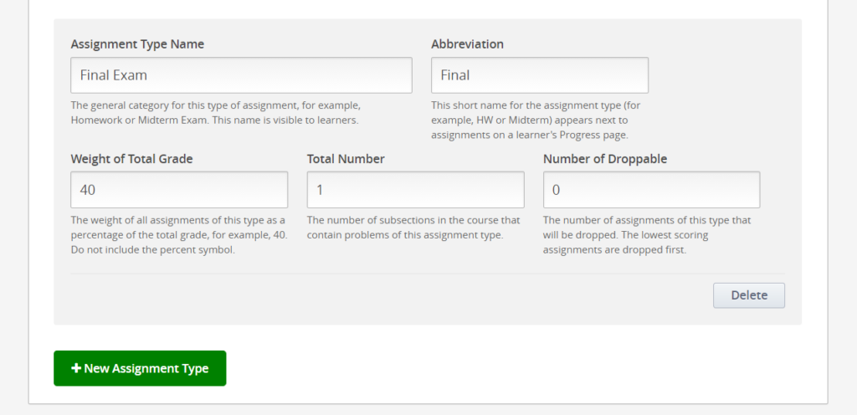Screen dimensions: 857x415
Task: Click help text 'This short name for the assignment type'
Action: click(536, 120)
